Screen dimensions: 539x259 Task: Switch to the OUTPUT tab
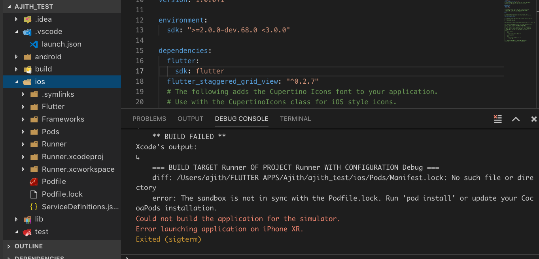191,119
